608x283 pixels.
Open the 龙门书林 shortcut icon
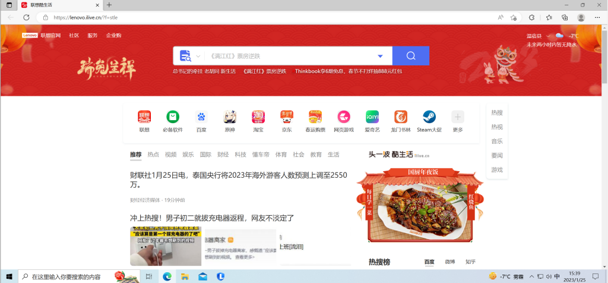401,117
